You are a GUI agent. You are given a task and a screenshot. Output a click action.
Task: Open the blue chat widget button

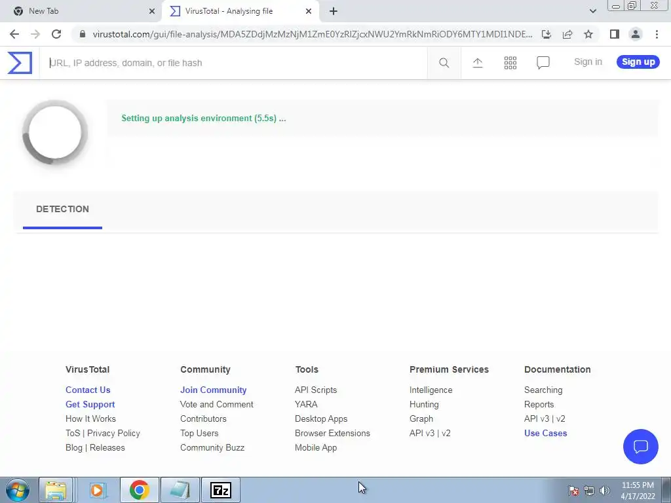[641, 447]
